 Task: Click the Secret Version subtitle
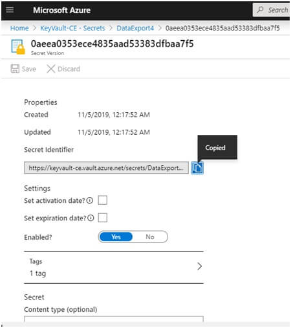47,53
